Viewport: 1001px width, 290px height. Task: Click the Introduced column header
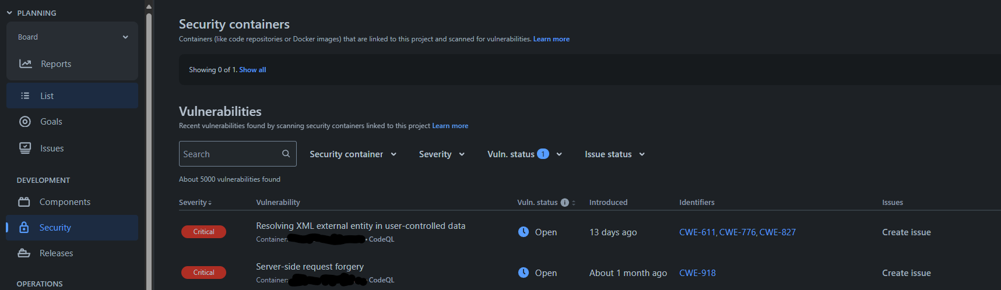(x=608, y=203)
